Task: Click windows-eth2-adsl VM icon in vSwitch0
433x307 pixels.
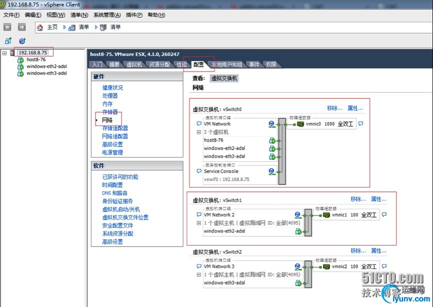Action: [x=272, y=148]
